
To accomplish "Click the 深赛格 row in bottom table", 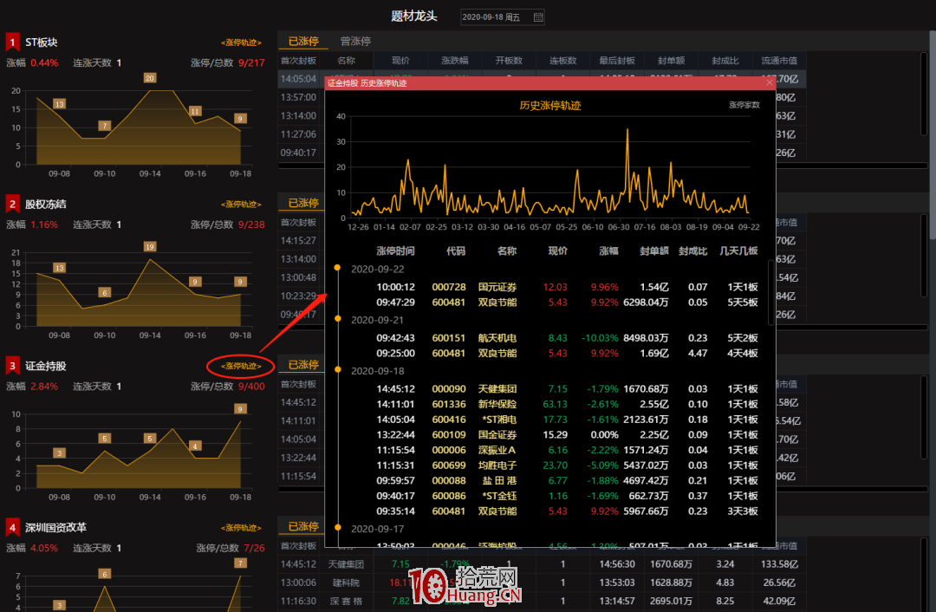I will 542,601.
